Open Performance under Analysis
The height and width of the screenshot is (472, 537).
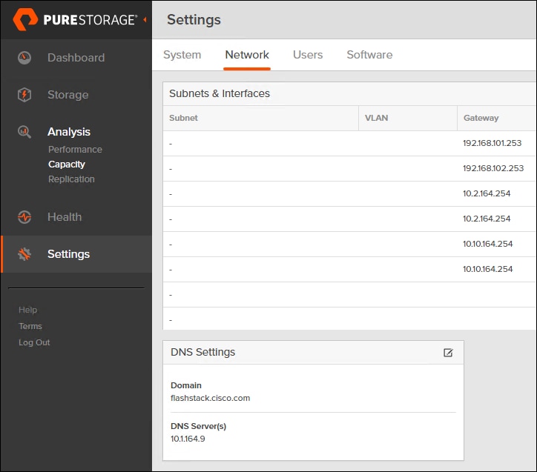tap(75, 150)
